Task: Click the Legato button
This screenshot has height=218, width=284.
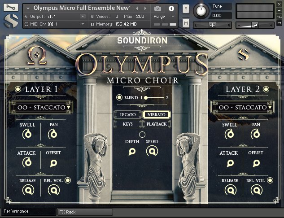Action: pos(127,114)
